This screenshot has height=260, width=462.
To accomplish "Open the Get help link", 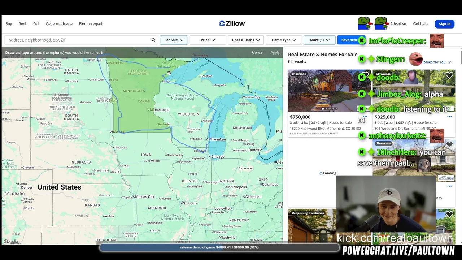I will click(x=420, y=24).
